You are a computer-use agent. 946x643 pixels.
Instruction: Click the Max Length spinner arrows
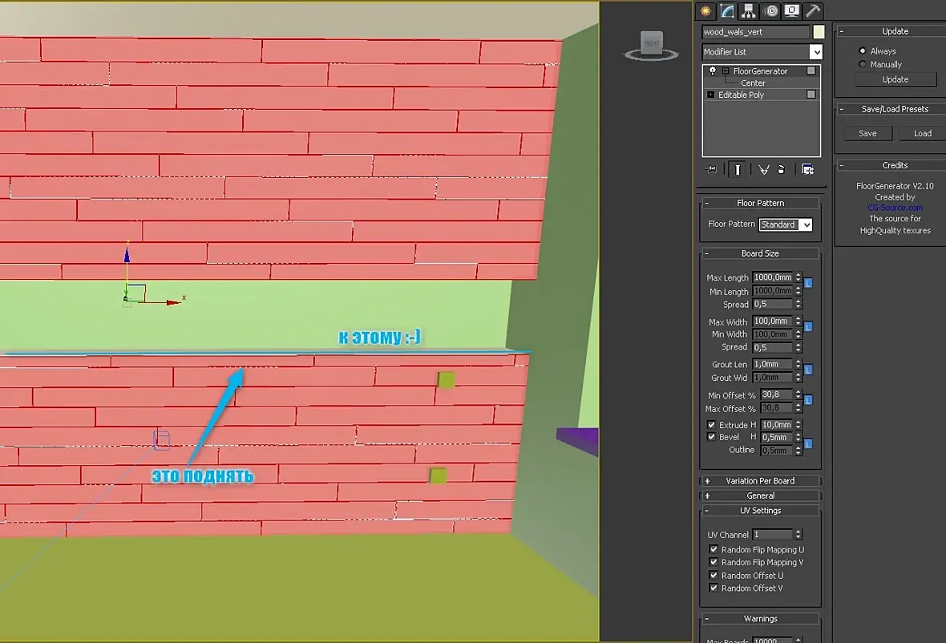798,277
